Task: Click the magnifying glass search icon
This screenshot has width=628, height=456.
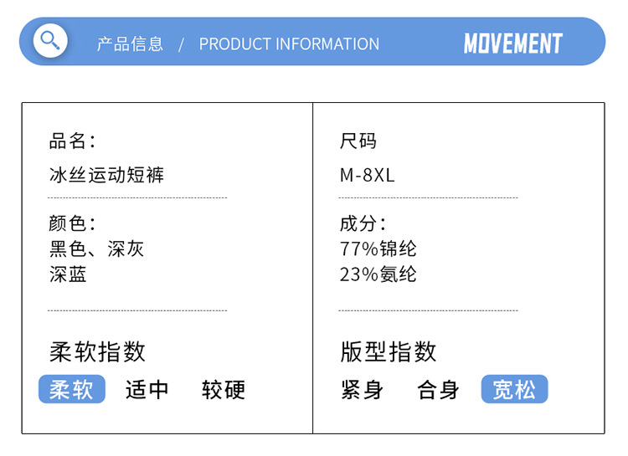Action: click(x=50, y=40)
